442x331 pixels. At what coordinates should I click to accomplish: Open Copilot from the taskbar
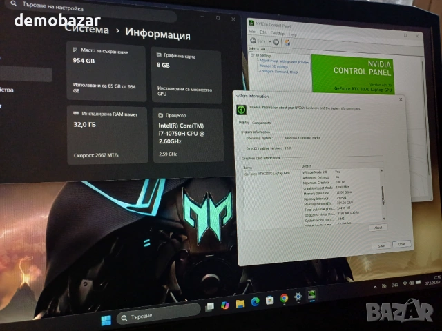[225, 305]
